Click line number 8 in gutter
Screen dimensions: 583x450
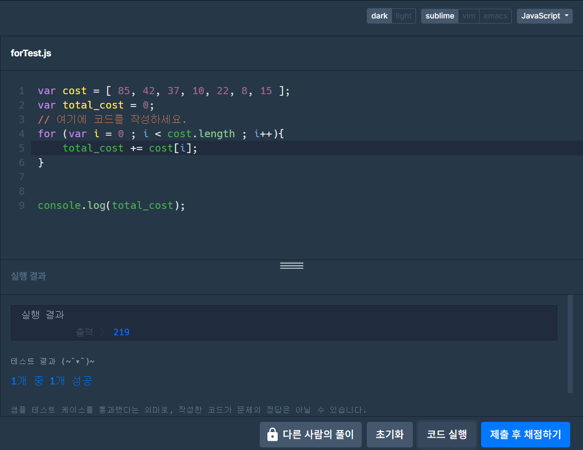click(22, 191)
